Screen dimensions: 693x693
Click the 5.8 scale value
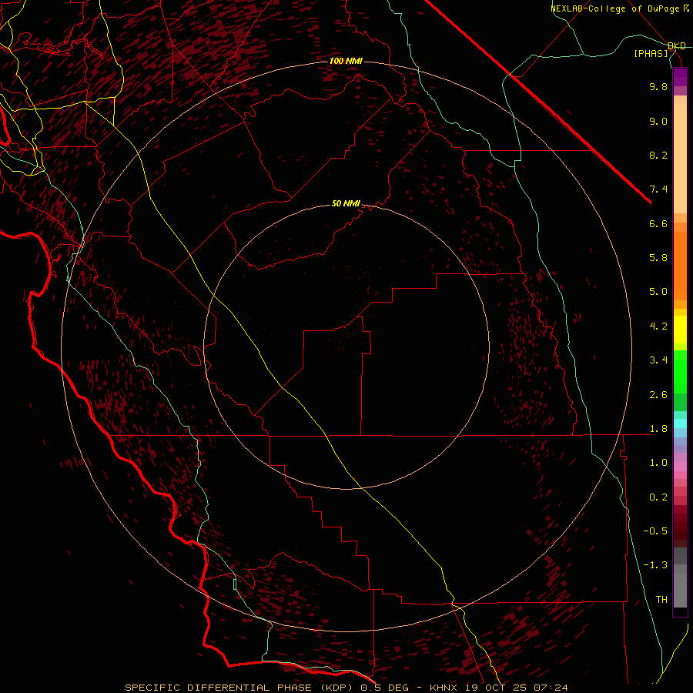[x=658, y=258]
